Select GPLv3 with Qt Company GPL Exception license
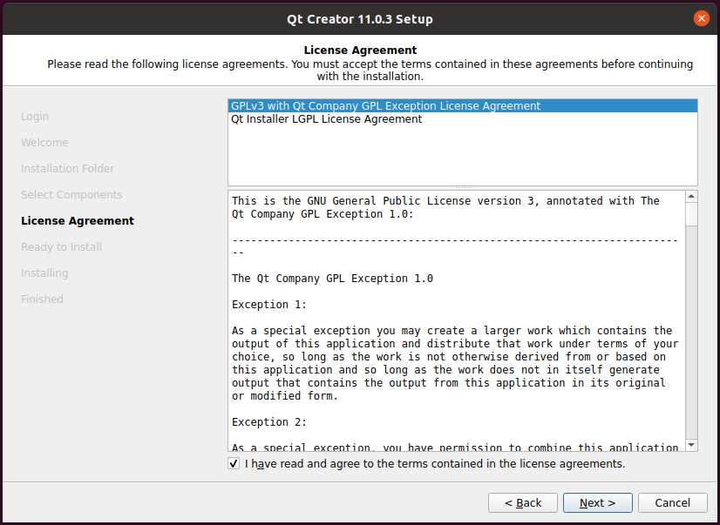 pyautogui.click(x=462, y=106)
